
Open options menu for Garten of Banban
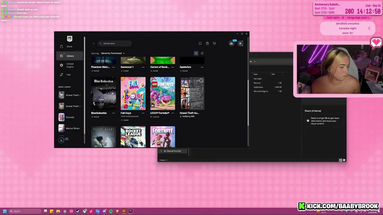click(x=173, y=67)
